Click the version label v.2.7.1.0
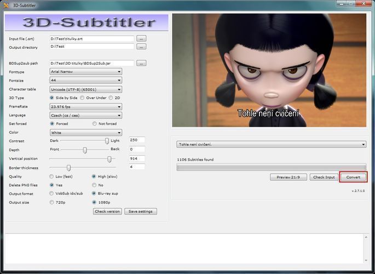Image resolution: width=375 pixels, height=274 pixels. coord(358,191)
